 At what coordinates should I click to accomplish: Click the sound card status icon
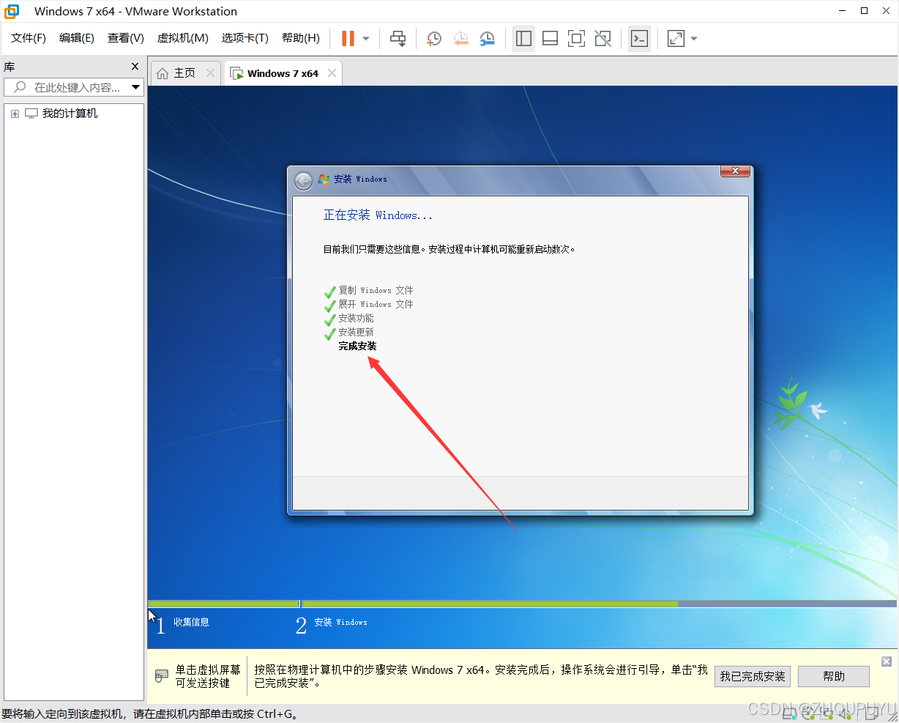(x=846, y=713)
